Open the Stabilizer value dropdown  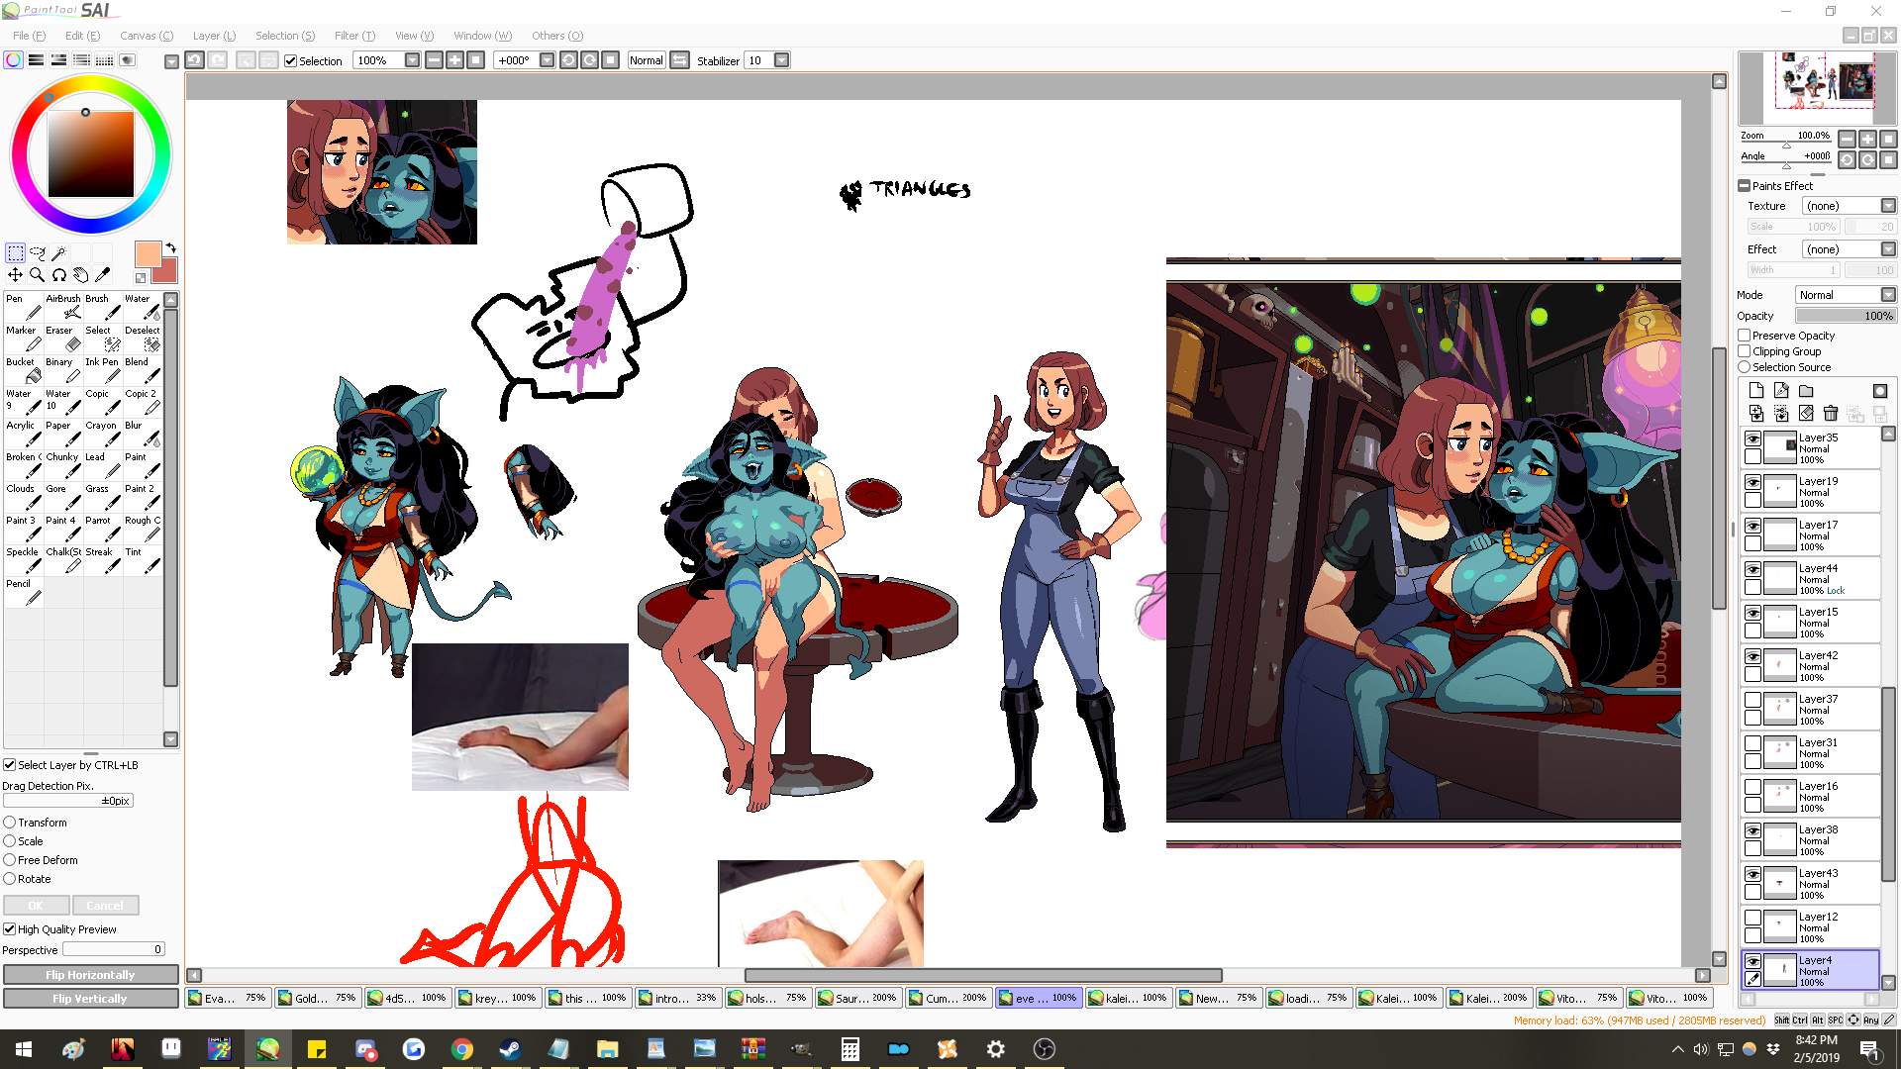coord(781,60)
